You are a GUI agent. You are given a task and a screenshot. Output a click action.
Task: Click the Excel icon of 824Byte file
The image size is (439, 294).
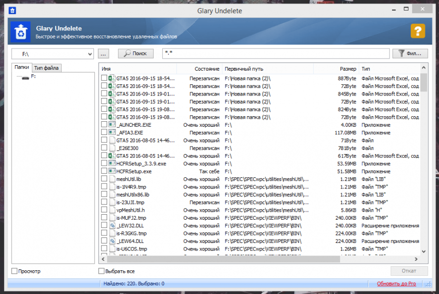[x=112, y=109]
